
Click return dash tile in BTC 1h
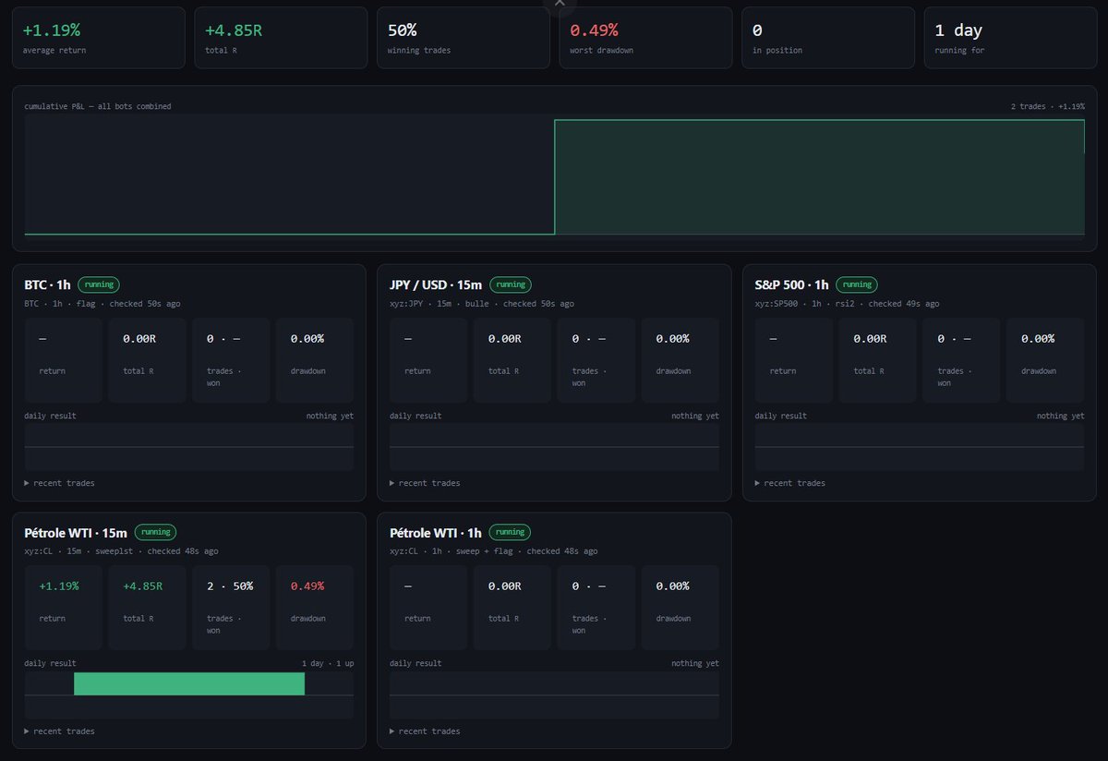(63, 360)
